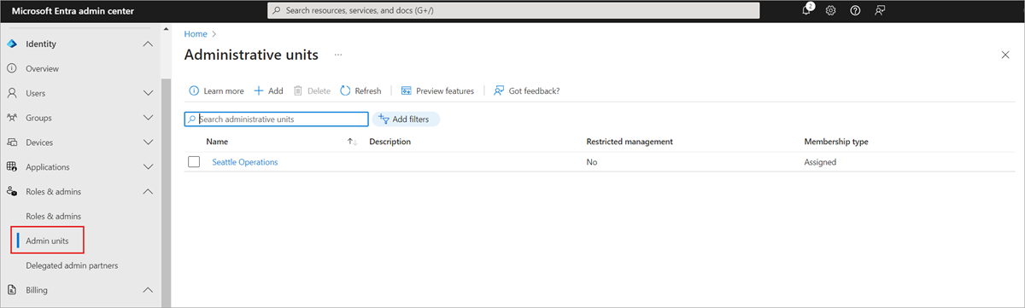1025x308 pixels.
Task: Click the Got feedback icon
Action: tap(499, 90)
